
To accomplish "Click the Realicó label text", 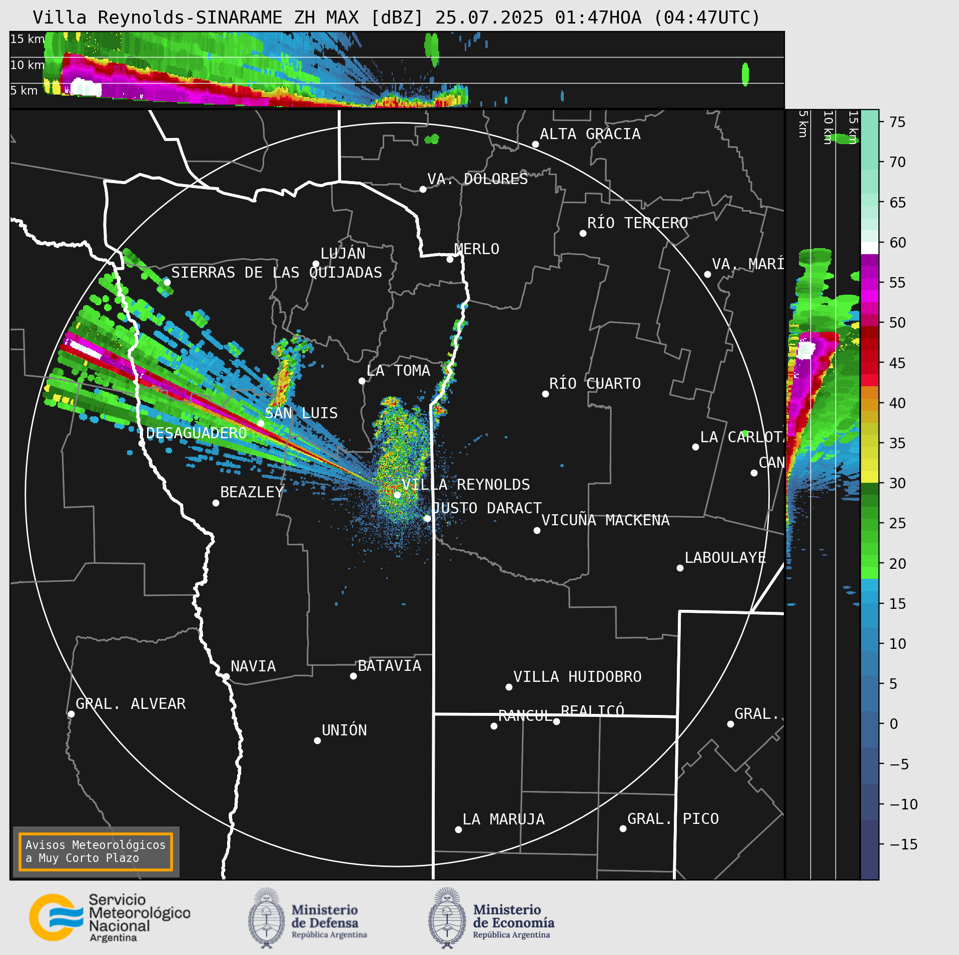I will 592,710.
